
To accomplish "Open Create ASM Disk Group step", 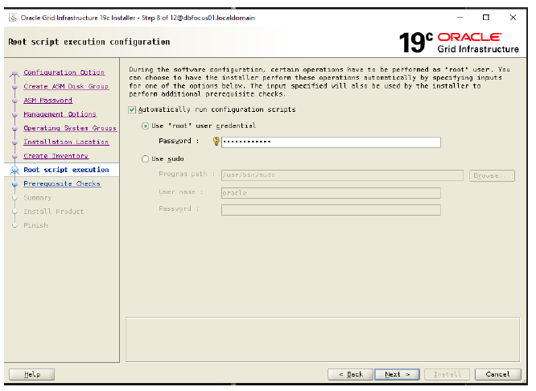I will [x=66, y=86].
